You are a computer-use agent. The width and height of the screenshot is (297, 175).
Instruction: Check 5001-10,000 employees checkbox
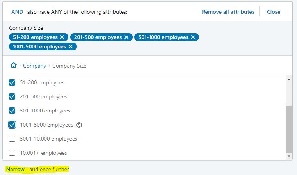pyautogui.click(x=12, y=139)
